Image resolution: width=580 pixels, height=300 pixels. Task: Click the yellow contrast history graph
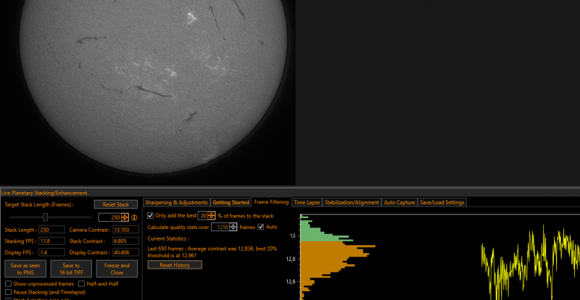[530, 262]
